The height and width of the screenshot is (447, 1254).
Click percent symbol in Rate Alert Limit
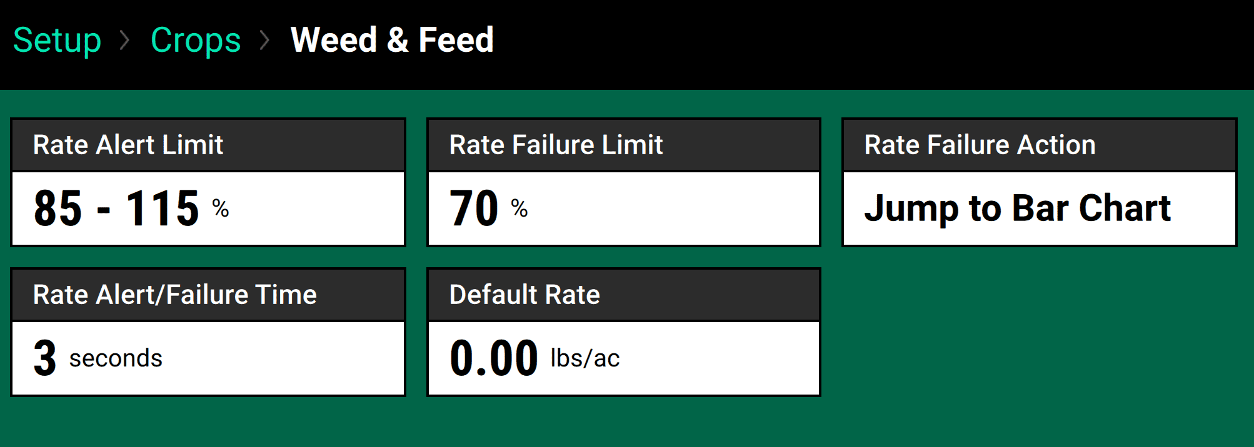[x=220, y=208]
